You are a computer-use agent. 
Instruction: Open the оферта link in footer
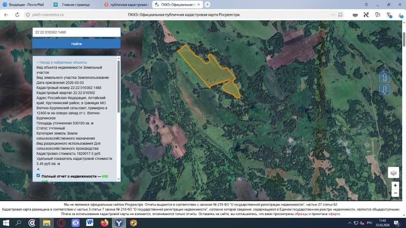[x=334, y=214]
